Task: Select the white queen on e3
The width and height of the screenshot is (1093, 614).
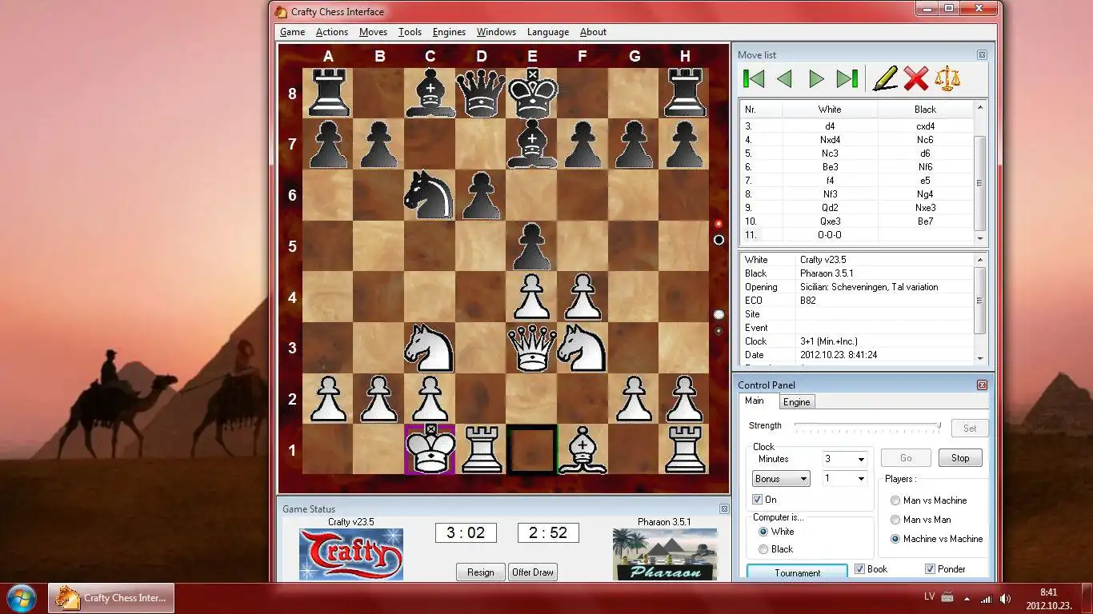Action: 531,348
